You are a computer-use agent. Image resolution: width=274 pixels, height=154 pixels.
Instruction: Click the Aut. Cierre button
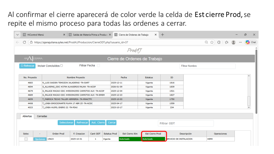pyautogui.click(x=98, y=122)
